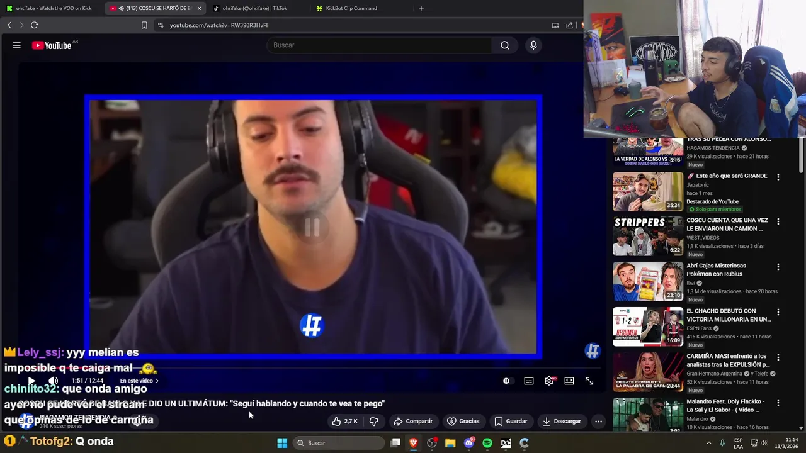Bookmark this page in address bar

144,25
